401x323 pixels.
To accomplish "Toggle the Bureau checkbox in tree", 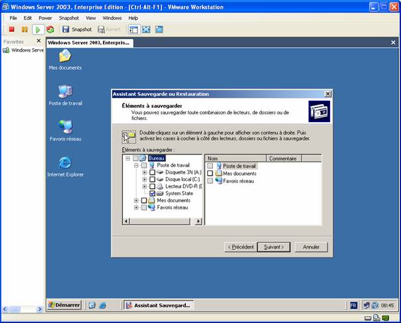I will click(x=135, y=158).
